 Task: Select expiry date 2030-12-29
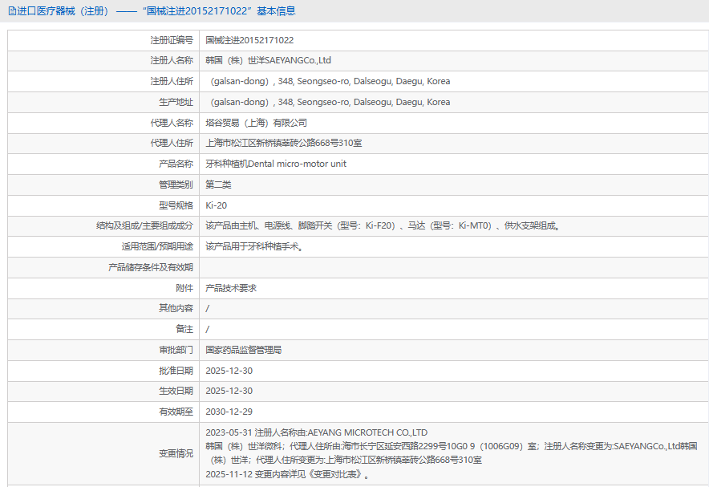pyautogui.click(x=229, y=412)
